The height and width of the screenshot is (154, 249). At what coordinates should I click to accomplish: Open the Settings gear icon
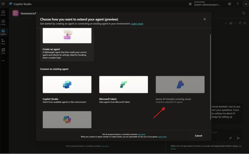coord(229,4)
